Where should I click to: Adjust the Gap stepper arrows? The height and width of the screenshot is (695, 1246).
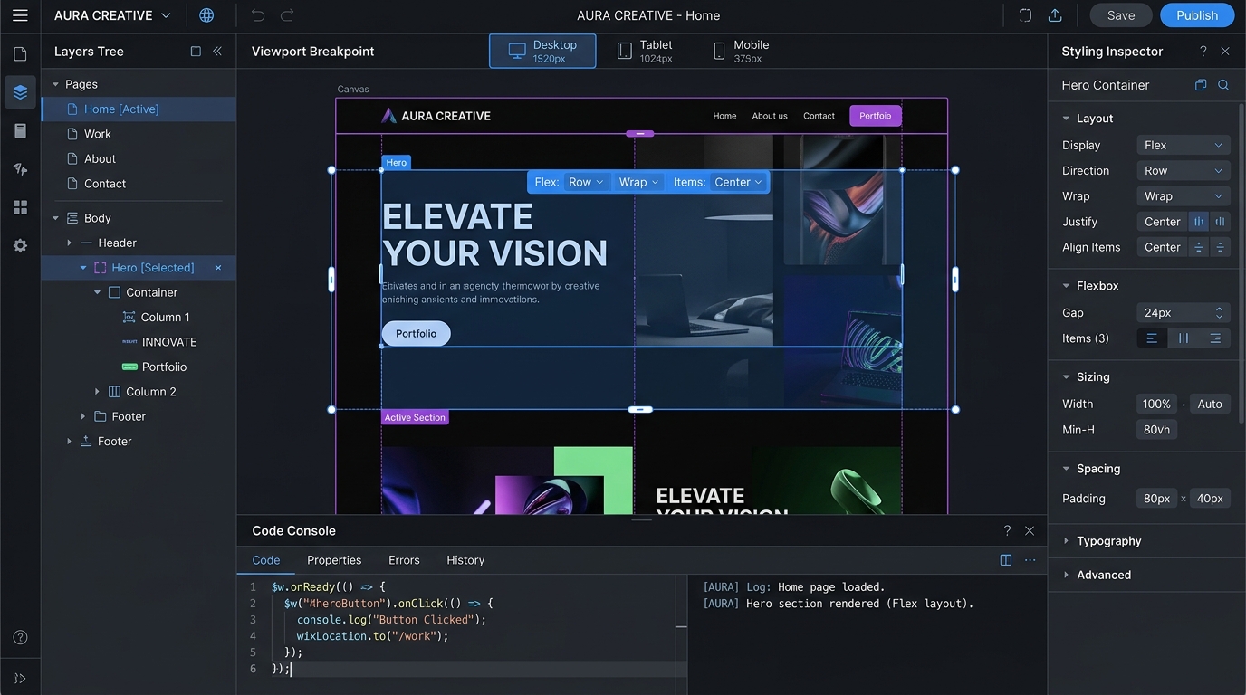[1219, 313]
